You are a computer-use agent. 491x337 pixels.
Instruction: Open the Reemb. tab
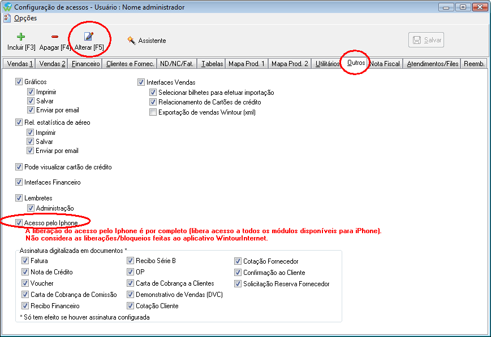(474, 64)
